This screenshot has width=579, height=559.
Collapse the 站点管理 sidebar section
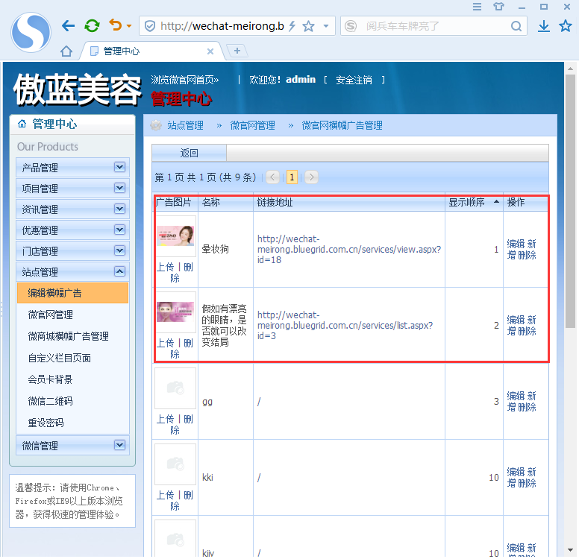[x=119, y=271]
